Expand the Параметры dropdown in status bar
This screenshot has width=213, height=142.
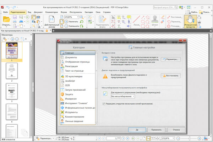click(x=53, y=138)
